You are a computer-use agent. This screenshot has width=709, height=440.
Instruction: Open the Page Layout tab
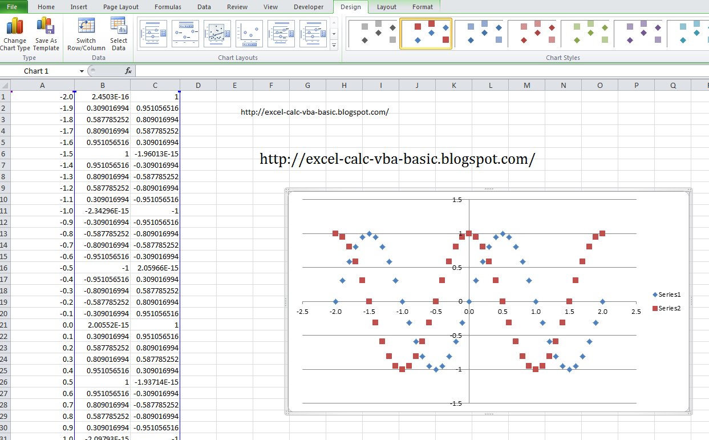click(x=121, y=7)
